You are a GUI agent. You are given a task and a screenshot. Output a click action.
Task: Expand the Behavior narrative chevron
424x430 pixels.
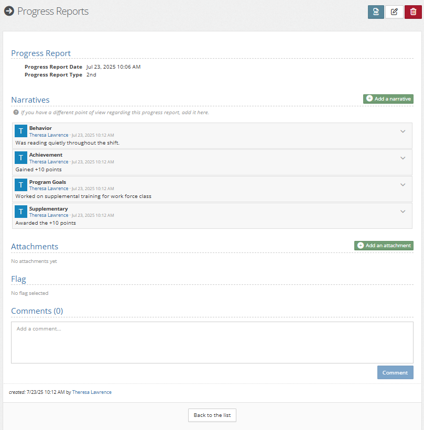[403, 131]
